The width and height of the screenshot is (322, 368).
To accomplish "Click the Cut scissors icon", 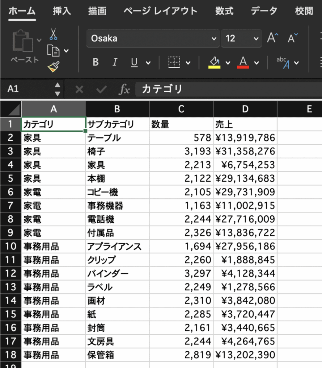I will (54, 34).
